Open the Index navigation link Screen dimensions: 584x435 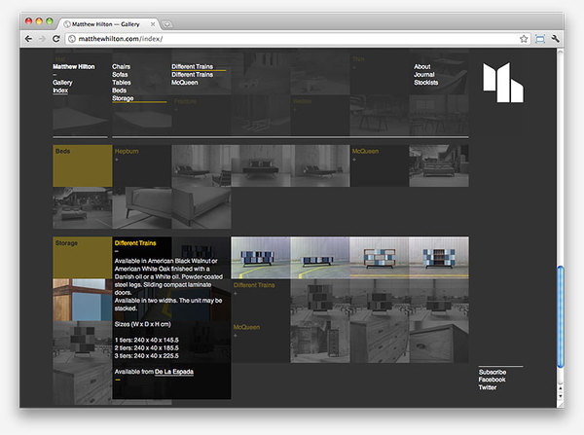point(60,91)
